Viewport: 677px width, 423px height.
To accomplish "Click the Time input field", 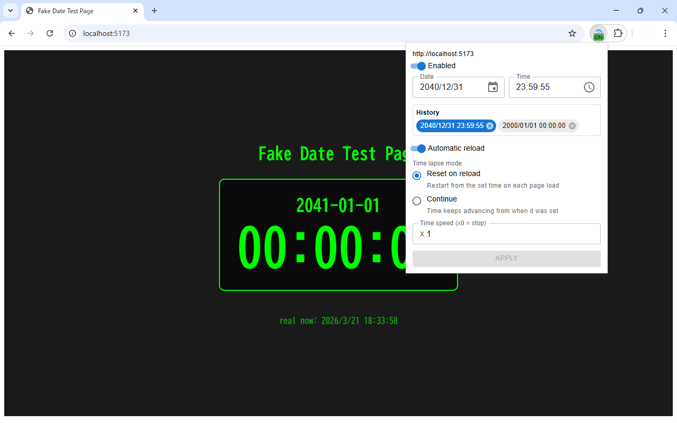I will pos(555,87).
